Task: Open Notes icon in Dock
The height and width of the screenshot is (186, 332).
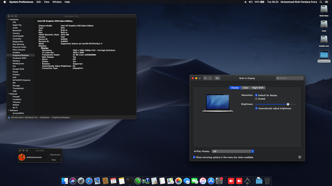Action: pyautogui.click(x=121, y=181)
